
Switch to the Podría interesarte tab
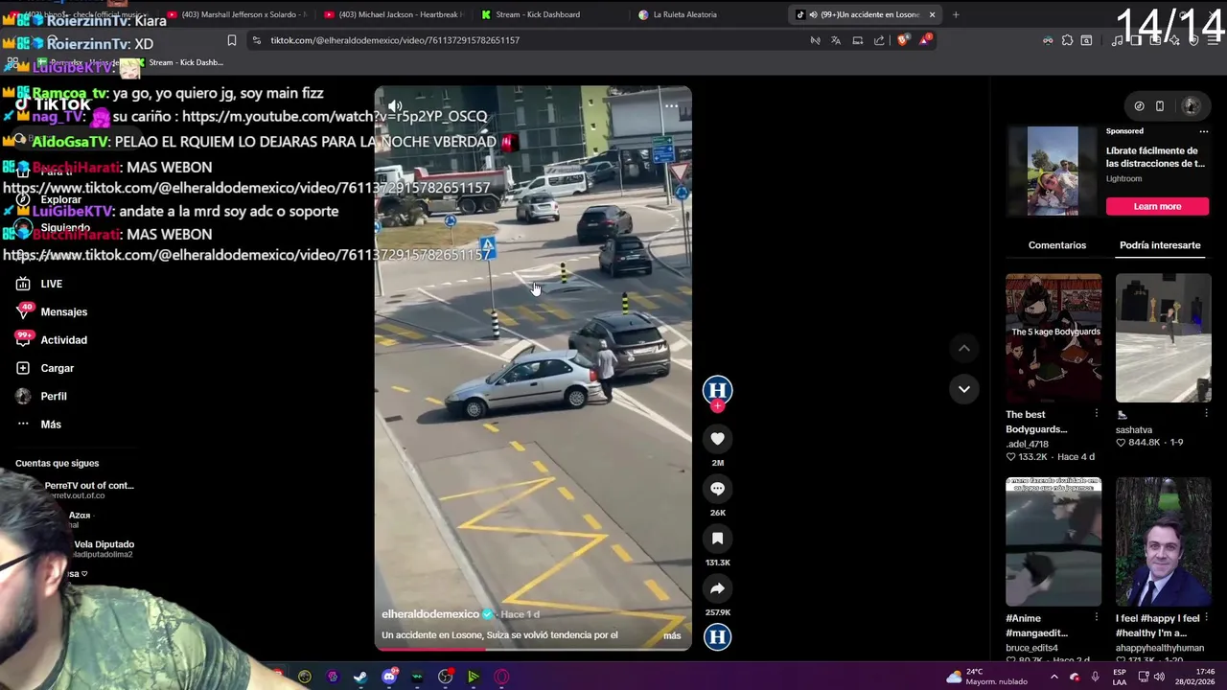coord(1160,245)
